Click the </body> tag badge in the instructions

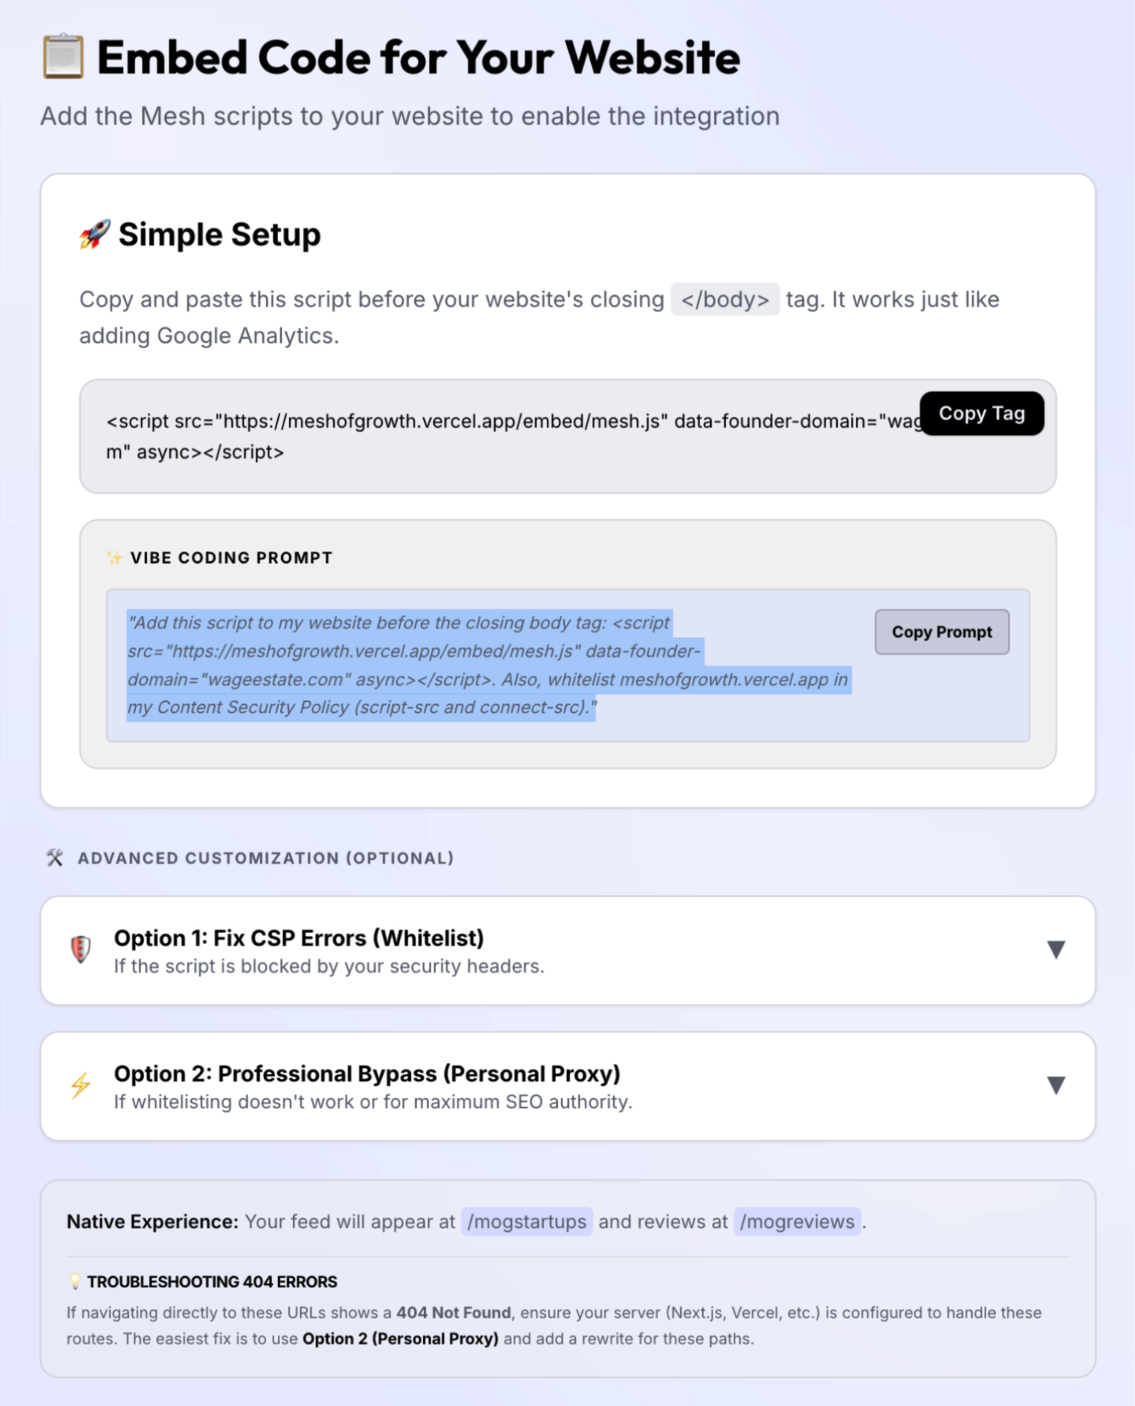726,299
